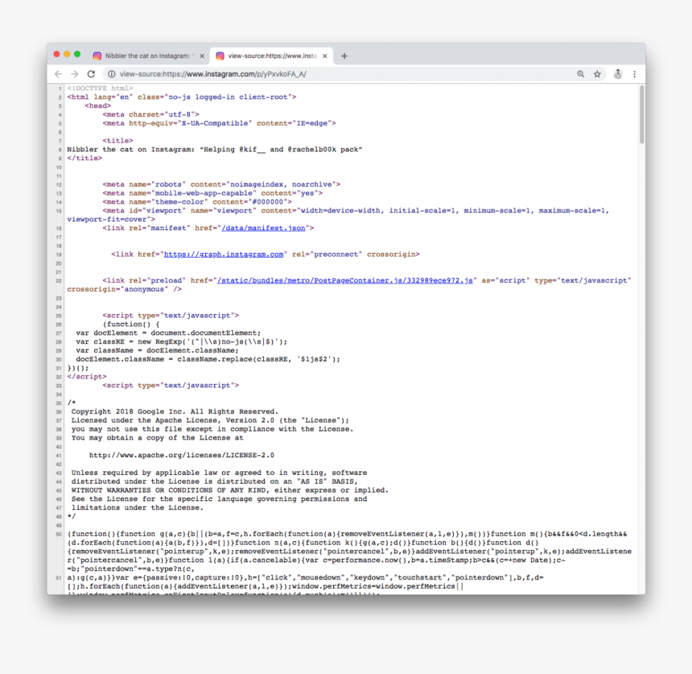
Task: Close the Nibbler the cat tab
Action: (202, 56)
